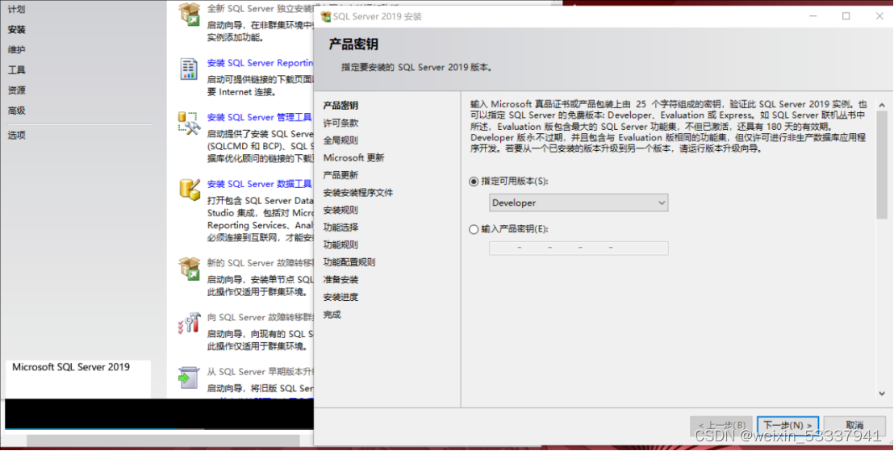The width and height of the screenshot is (894, 451).
Task: Open 安装 SQL Server 数据工具 link
Action: pos(260,184)
